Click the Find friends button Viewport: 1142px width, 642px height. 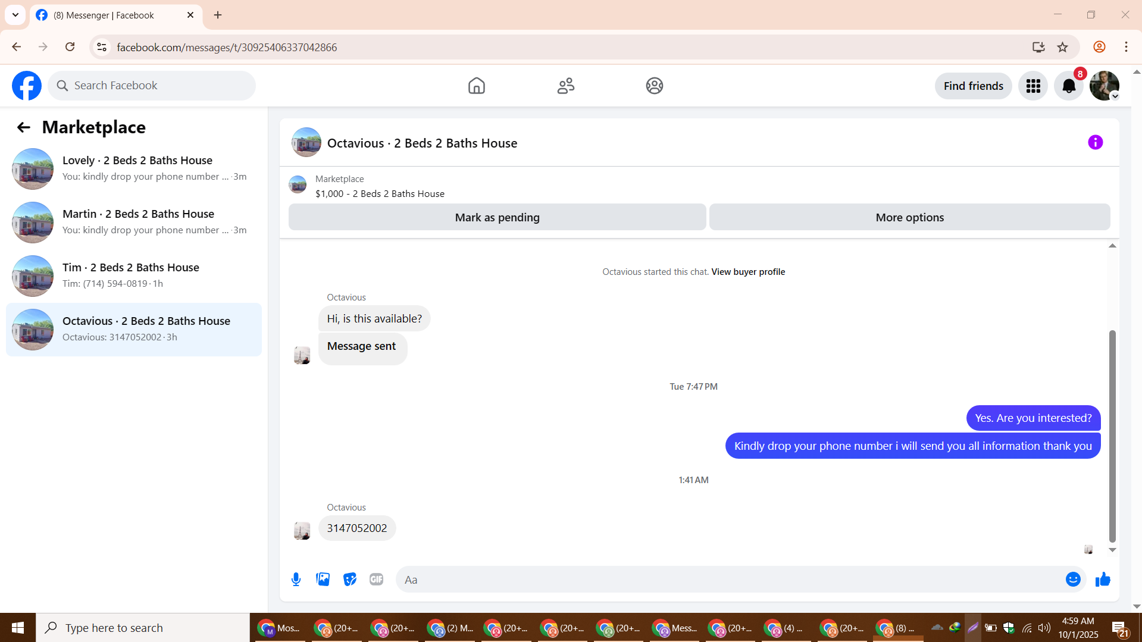pyautogui.click(x=973, y=86)
